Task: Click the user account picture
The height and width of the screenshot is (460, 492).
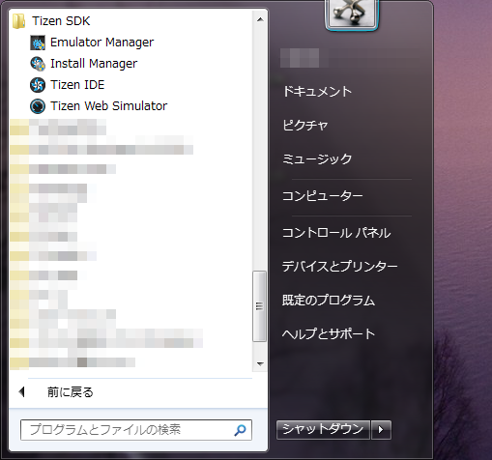Action: (x=352, y=14)
